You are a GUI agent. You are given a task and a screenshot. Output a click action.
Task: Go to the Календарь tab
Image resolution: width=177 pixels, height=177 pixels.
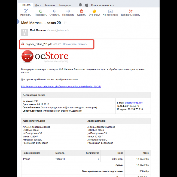(65, 5)
